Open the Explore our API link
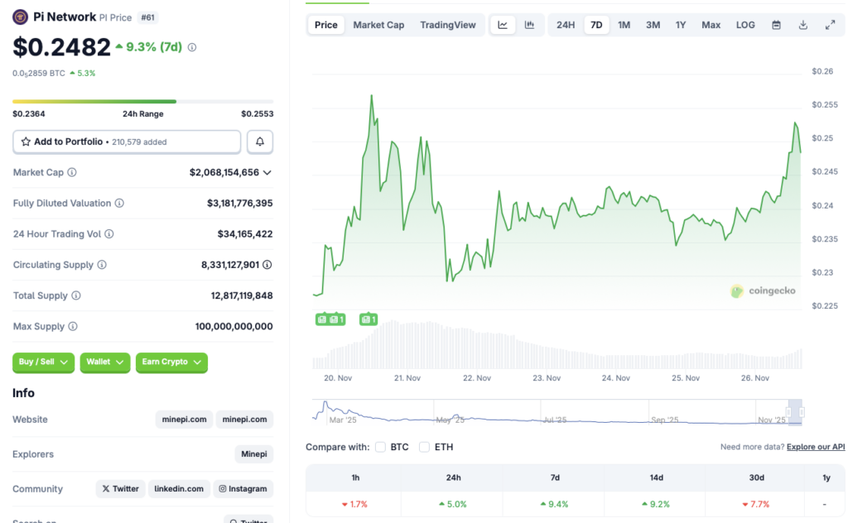 pyautogui.click(x=816, y=447)
